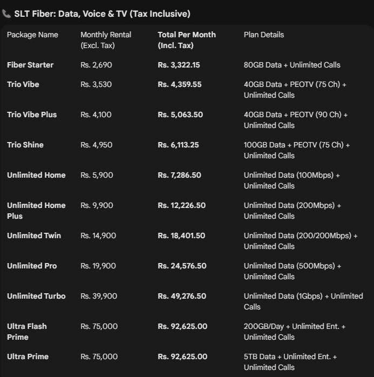
Task: Click the Unlimited Home Plus package name
Action: pos(36,211)
